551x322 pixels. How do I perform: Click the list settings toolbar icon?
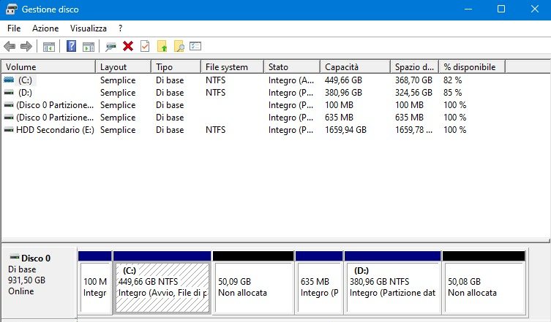pos(195,46)
